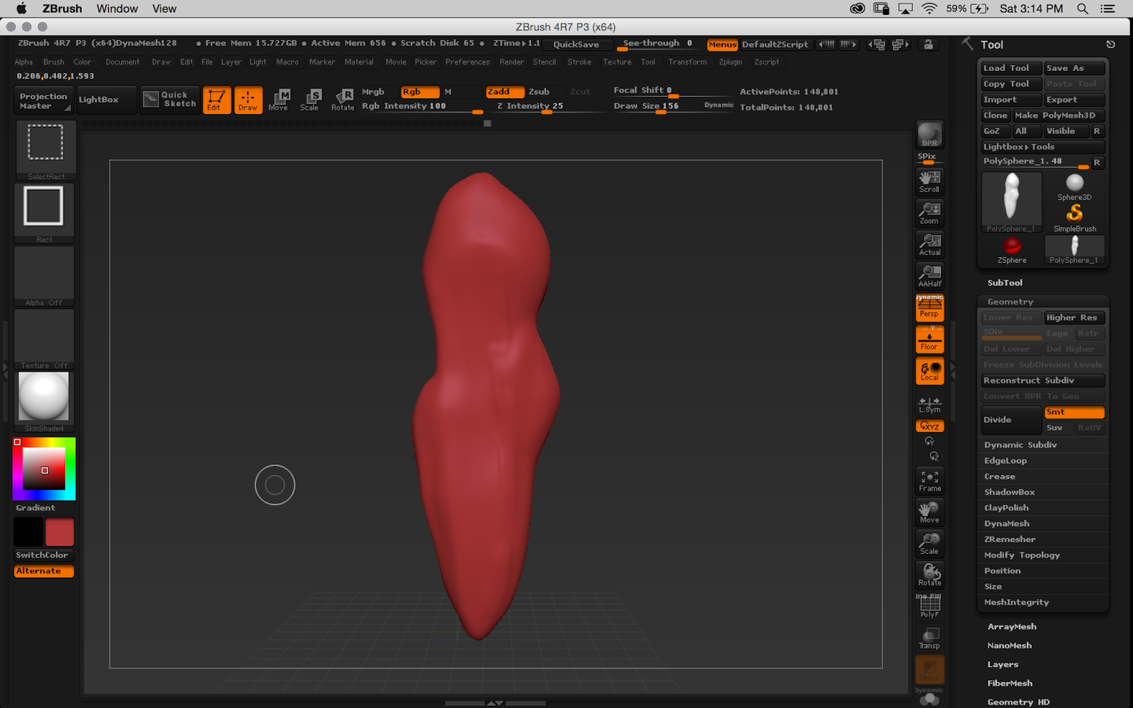This screenshot has width=1133, height=708.
Task: Open the Preferences menu
Action: coord(467,62)
